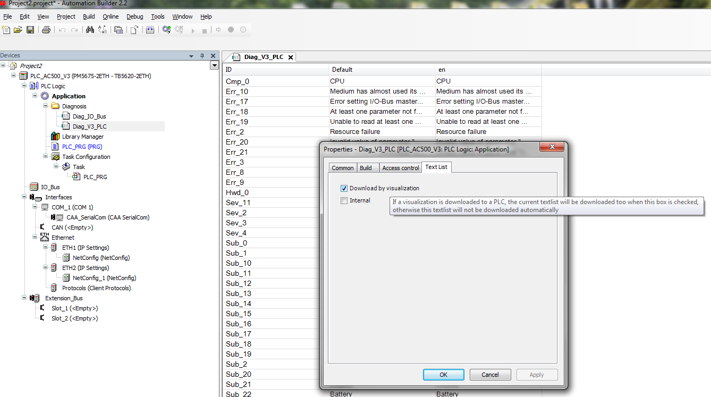The height and width of the screenshot is (397, 711).
Task: Enable the Internal checkbox
Action: [x=344, y=199]
